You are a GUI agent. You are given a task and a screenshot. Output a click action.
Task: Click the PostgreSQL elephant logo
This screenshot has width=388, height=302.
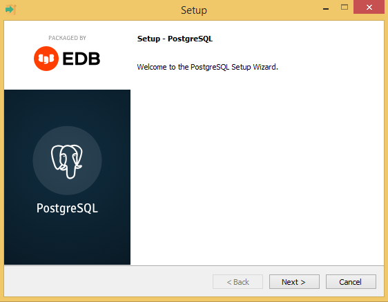click(x=67, y=161)
